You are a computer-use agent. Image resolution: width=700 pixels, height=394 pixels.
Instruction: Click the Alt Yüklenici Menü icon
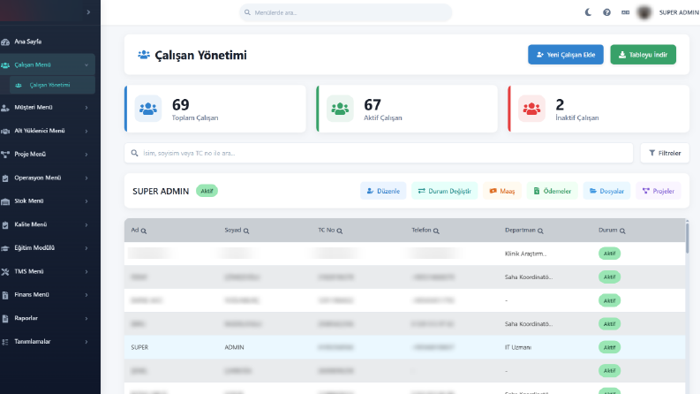tap(5, 131)
